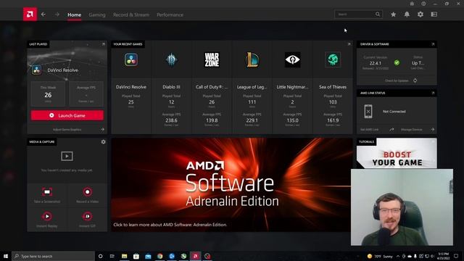Open favorites with the star icon
Screen dimensions: 464x261
pyautogui.click(x=393, y=14)
